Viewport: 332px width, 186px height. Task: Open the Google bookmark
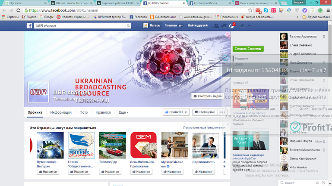46,17
